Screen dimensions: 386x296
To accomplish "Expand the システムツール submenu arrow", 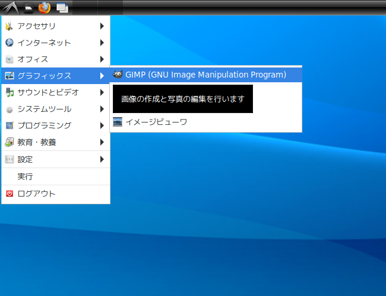I will pos(102,109).
